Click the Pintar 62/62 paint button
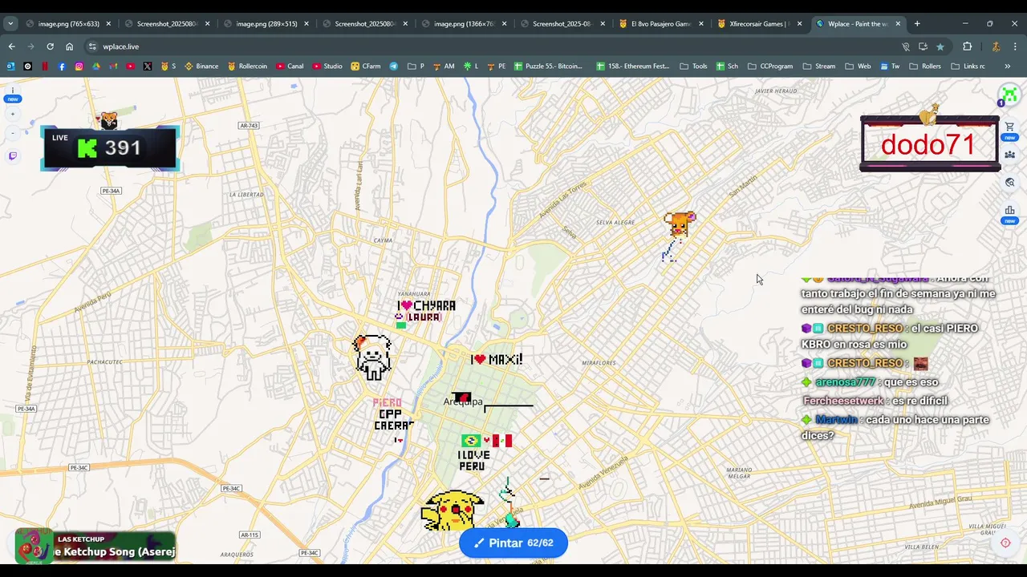 click(513, 543)
